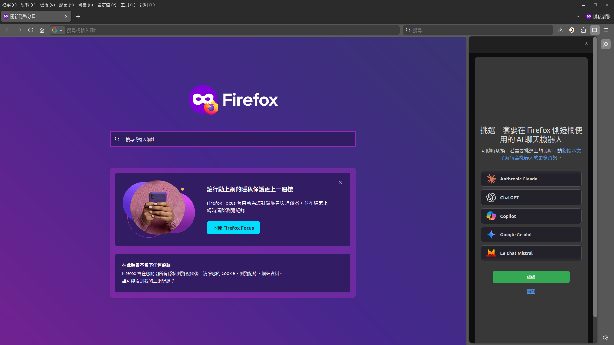Click the sidebar vertical scrollbar

[595, 177]
